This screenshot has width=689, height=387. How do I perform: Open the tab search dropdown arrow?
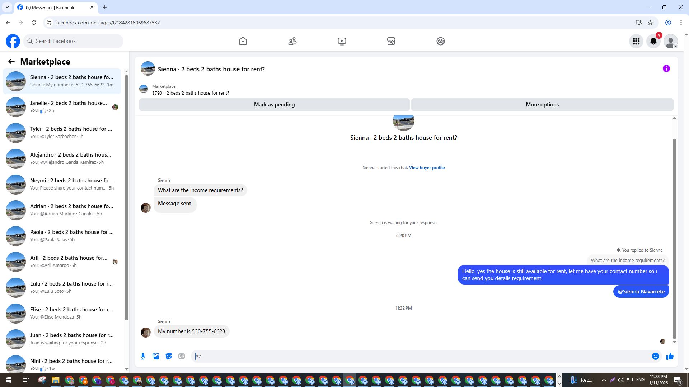coord(7,7)
